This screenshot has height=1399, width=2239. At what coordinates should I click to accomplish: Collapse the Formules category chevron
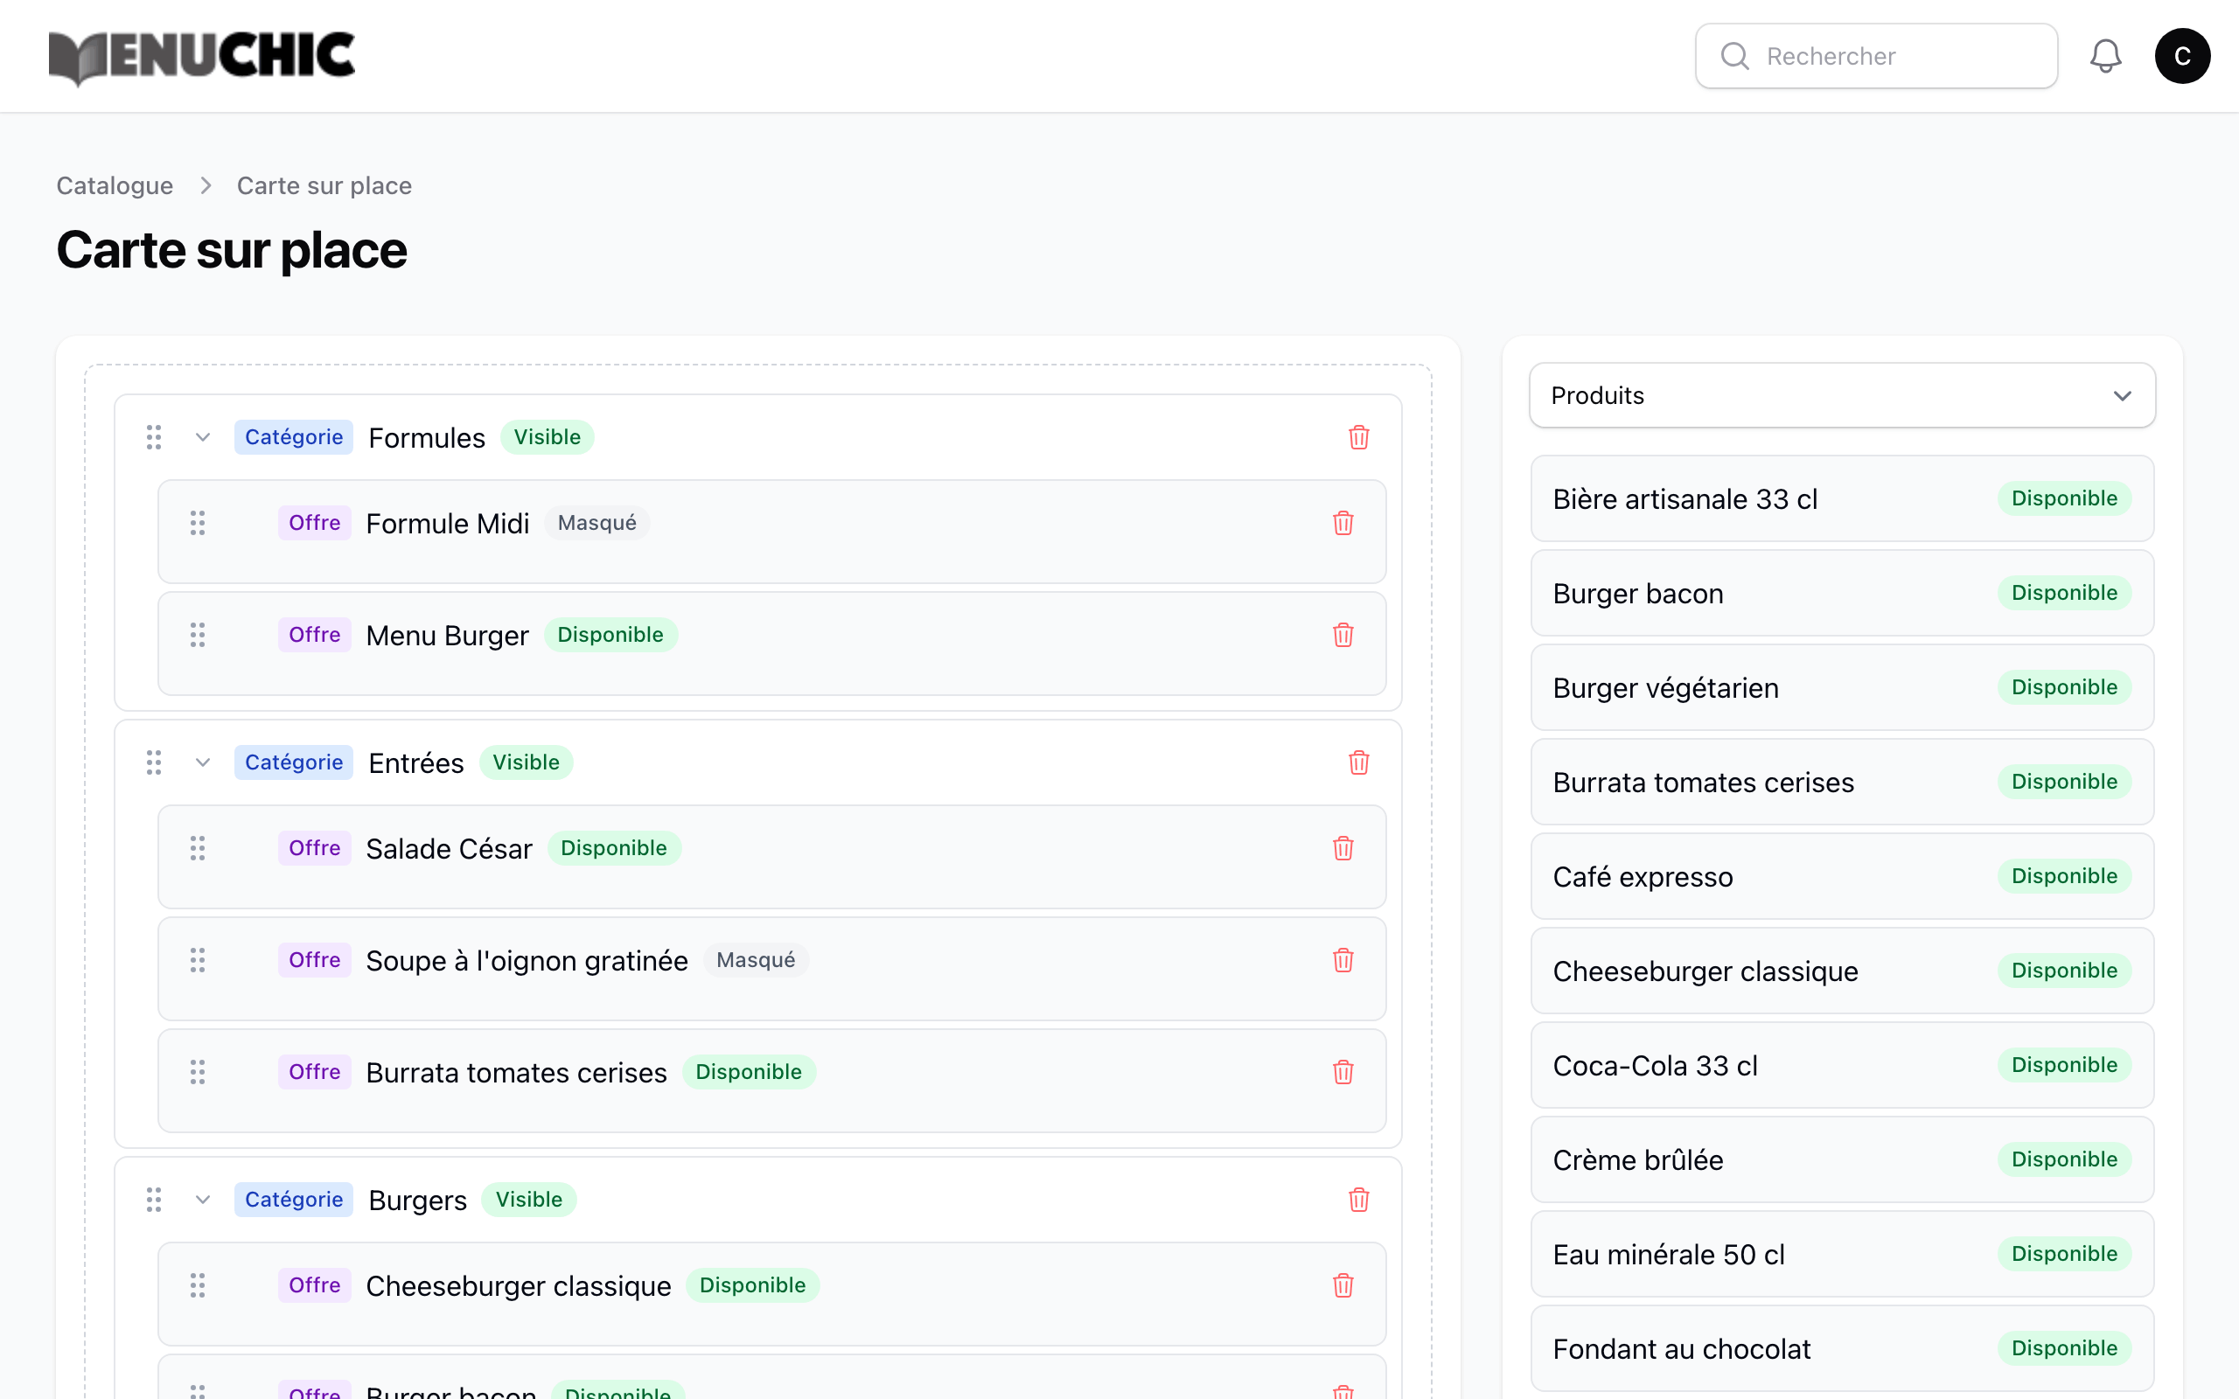pos(203,436)
